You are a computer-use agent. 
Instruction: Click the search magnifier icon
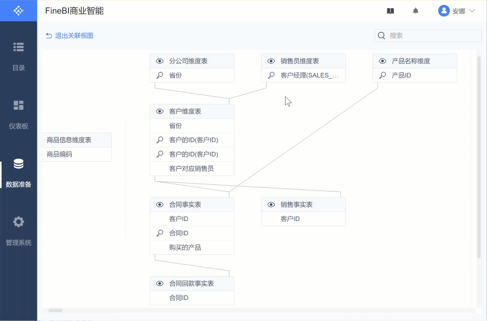(x=381, y=36)
